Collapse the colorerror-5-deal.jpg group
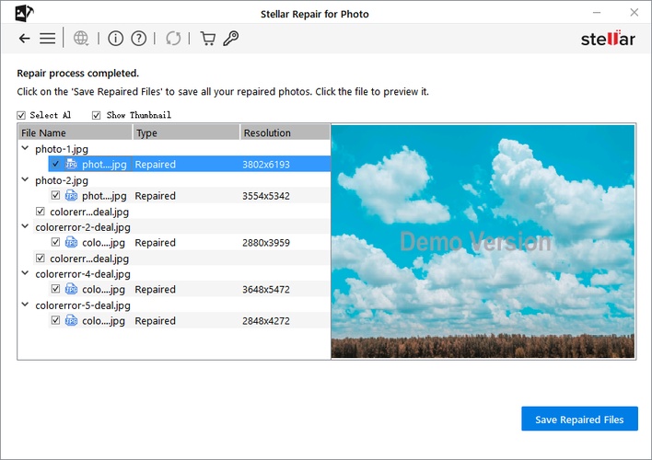This screenshot has height=460, width=652. coord(25,305)
